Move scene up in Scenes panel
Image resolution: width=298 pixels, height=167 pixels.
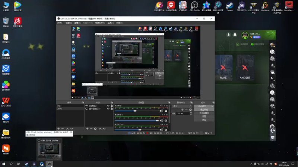point(67,129)
